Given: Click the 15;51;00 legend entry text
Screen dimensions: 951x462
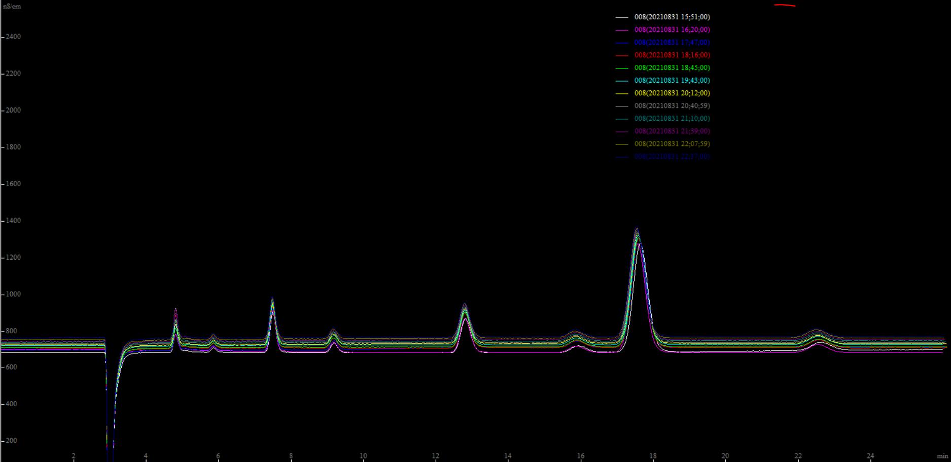Looking at the screenshot, I should tap(672, 17).
